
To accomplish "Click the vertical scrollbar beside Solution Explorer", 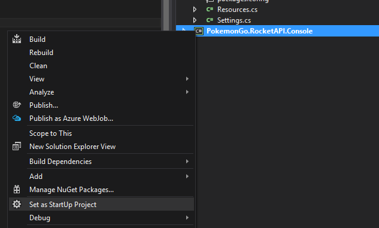I will coord(166,15).
